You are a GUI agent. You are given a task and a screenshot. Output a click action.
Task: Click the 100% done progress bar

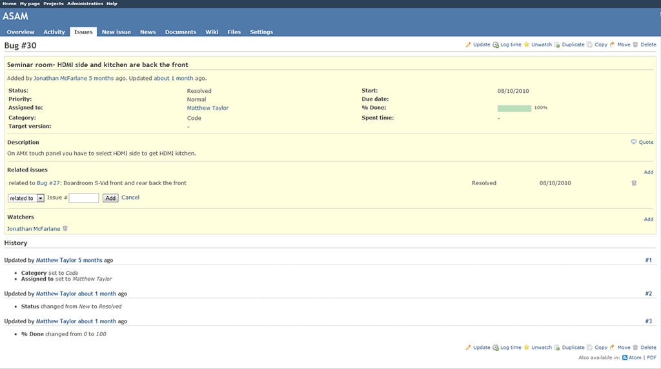coord(514,108)
